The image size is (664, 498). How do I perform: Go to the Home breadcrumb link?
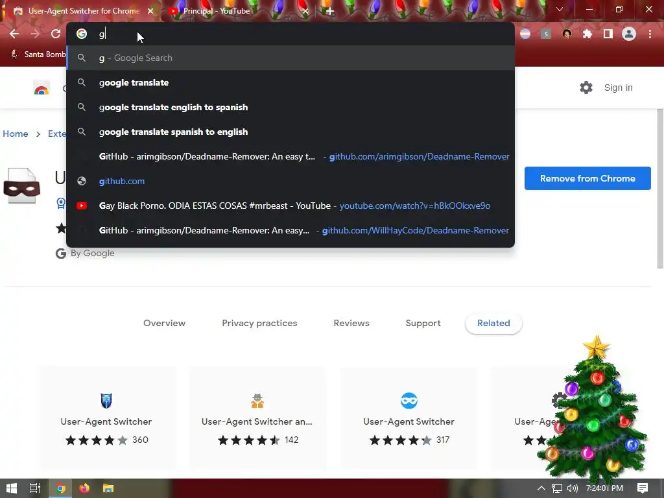coord(16,134)
